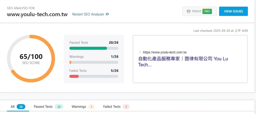256x114 pixels.
Task: Switch to the All tab
Action: tap(13, 107)
